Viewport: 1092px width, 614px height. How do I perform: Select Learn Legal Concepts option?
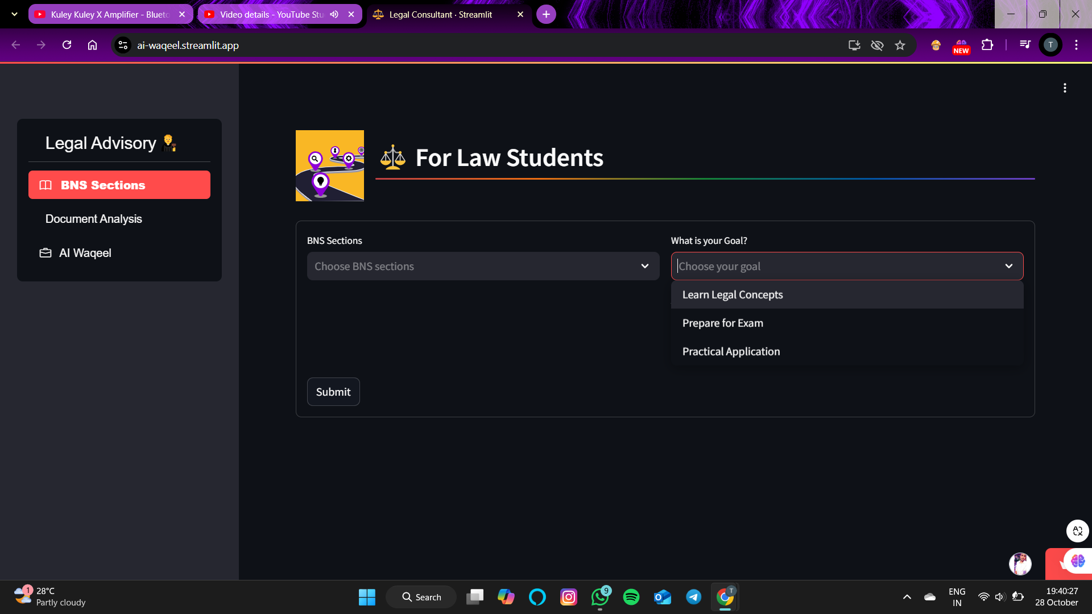733,294
